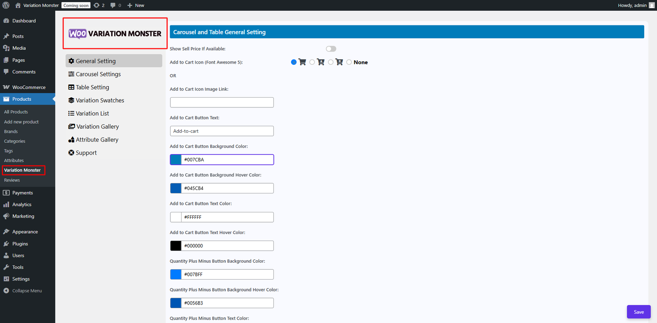Open the updates icon showing 2
The height and width of the screenshot is (323, 657).
99,5
